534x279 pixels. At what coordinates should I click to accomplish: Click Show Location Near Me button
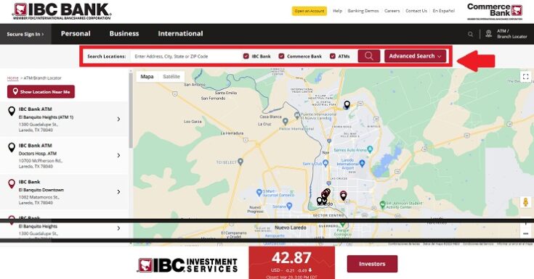41,92
